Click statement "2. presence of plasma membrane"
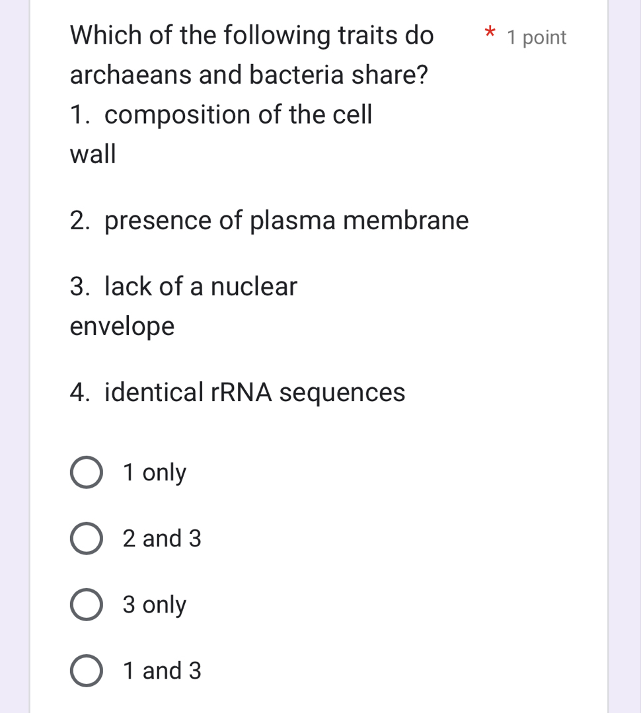 269,220
